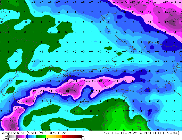This screenshot has height=140, width=182.
Task: Click the -28 legend value
Action: [x=6, y=139]
